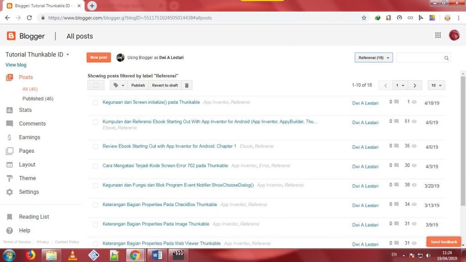The height and width of the screenshot is (262, 466).
Task: Tick the select-all posts checkbox
Action: (96, 85)
